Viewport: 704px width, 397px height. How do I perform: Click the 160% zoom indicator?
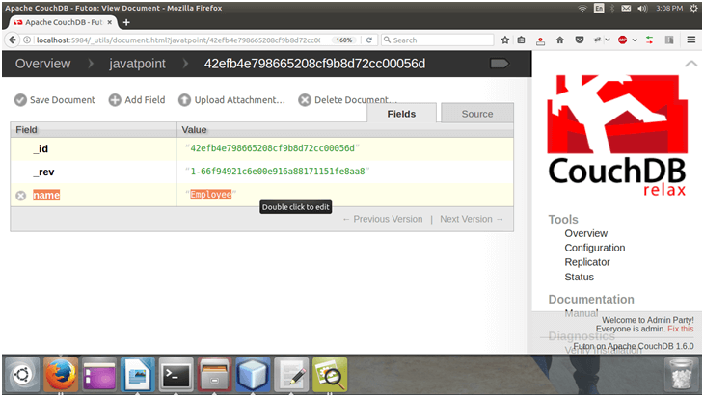click(x=344, y=40)
